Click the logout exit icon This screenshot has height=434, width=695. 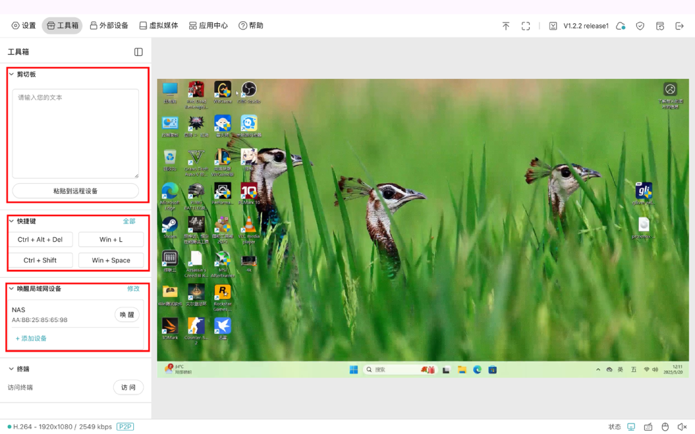tap(680, 26)
